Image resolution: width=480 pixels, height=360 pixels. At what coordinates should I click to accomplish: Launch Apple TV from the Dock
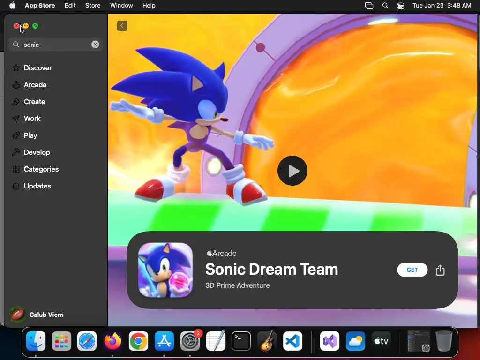pyautogui.click(x=381, y=341)
